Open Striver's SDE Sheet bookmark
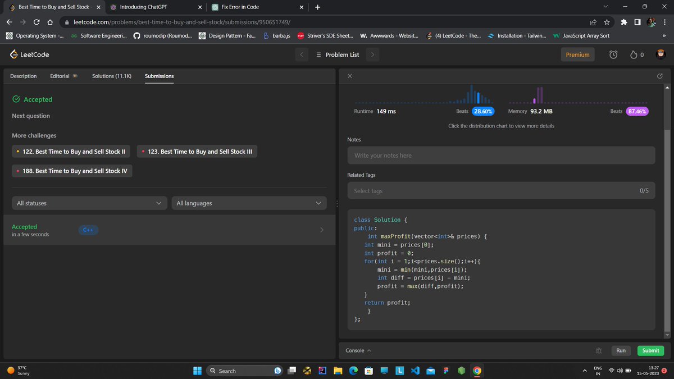Image resolution: width=674 pixels, height=379 pixels. click(x=326, y=35)
